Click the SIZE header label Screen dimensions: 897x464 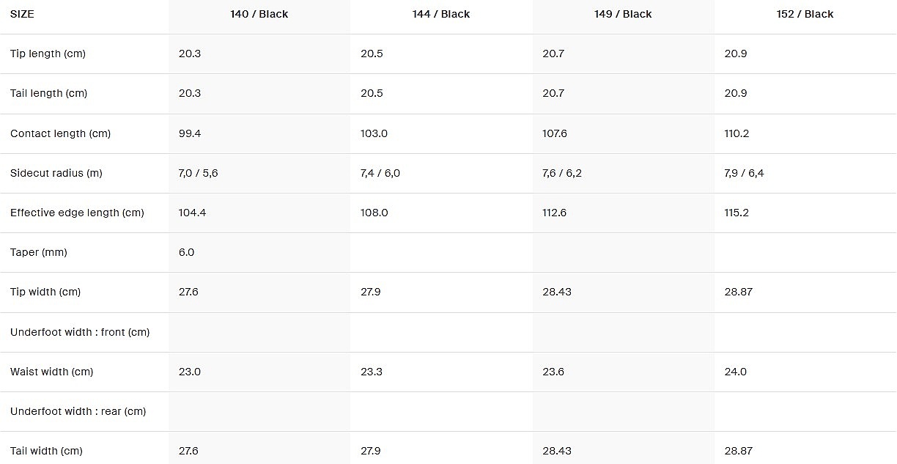click(22, 14)
